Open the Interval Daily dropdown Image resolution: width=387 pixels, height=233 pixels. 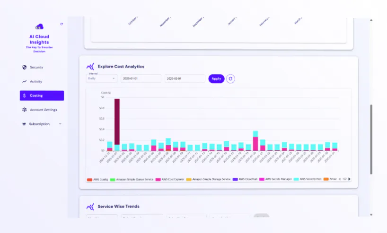(101, 78)
